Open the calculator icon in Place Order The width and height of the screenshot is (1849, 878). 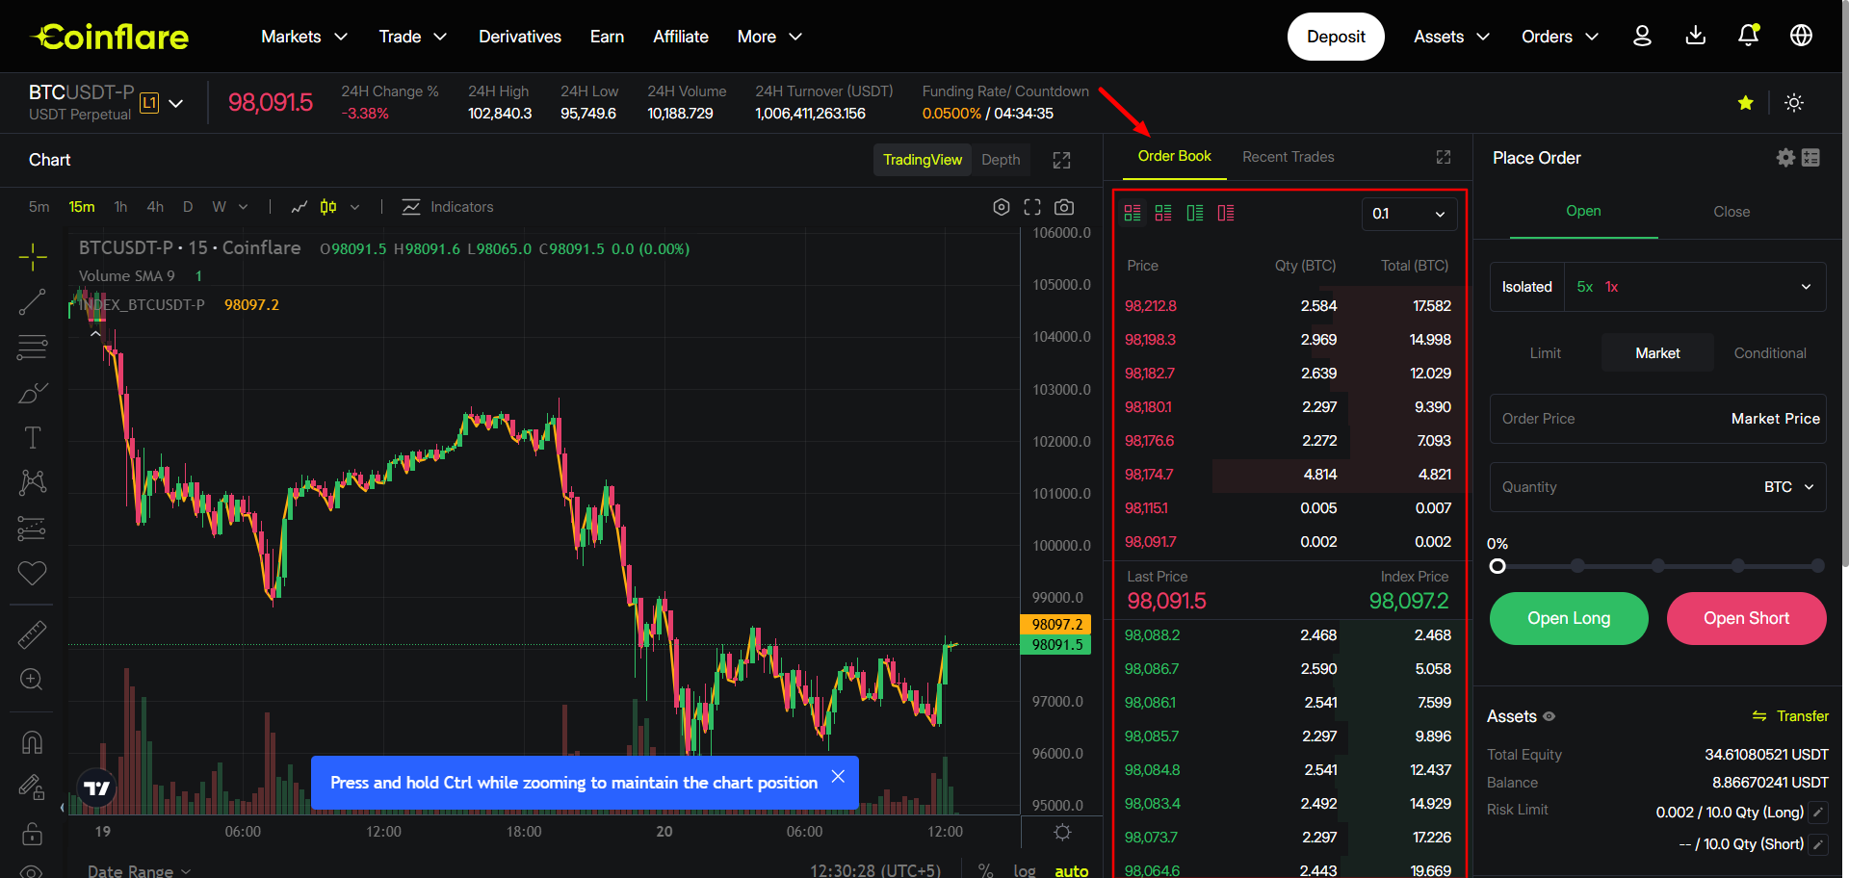[1810, 158]
